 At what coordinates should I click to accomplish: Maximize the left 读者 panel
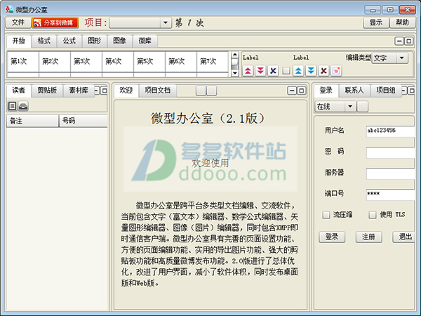(105, 91)
